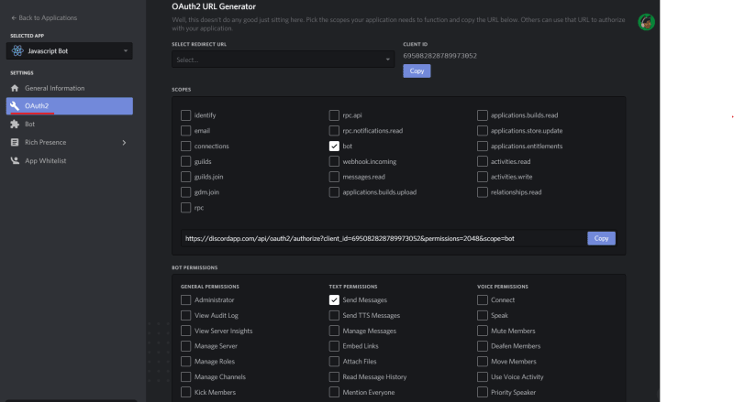Screen dimensions: 734x402
Task: Click the OAuth2 wrench icon
Action: [15, 105]
